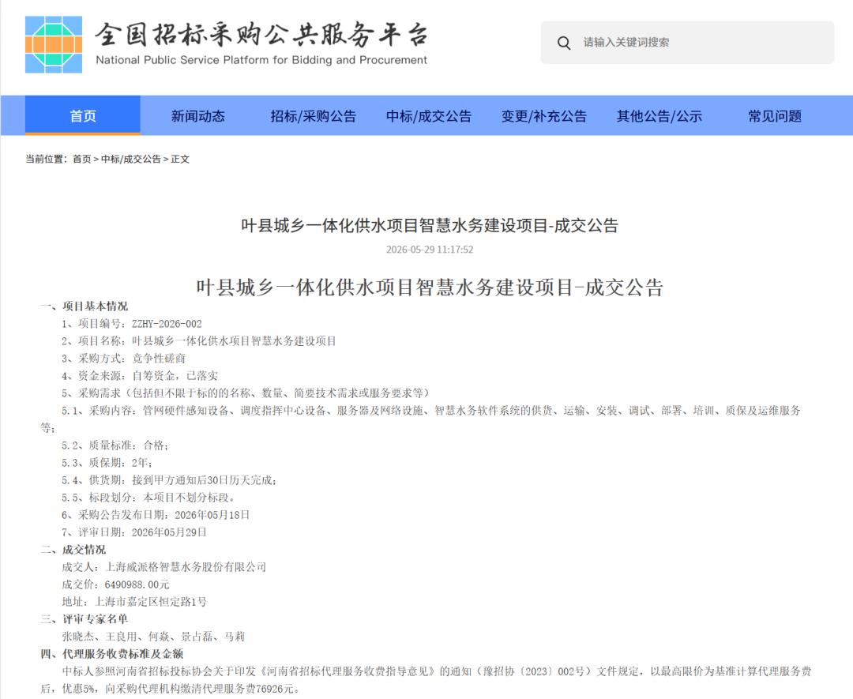This screenshot has height=699, width=853.
Task: Click the page headline above the timestamp
Action: [430, 225]
